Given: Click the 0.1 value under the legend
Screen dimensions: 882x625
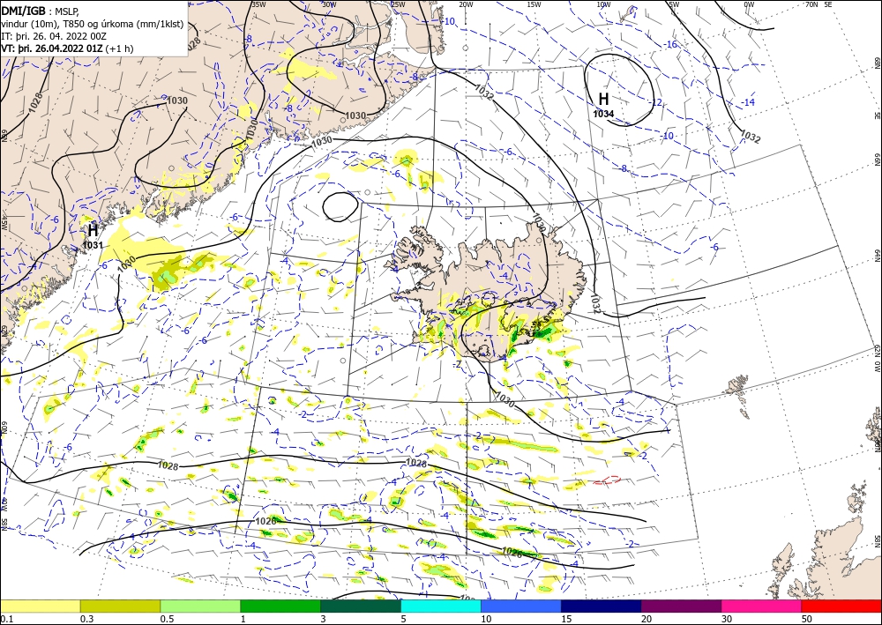Looking at the screenshot, I should click(6, 619).
